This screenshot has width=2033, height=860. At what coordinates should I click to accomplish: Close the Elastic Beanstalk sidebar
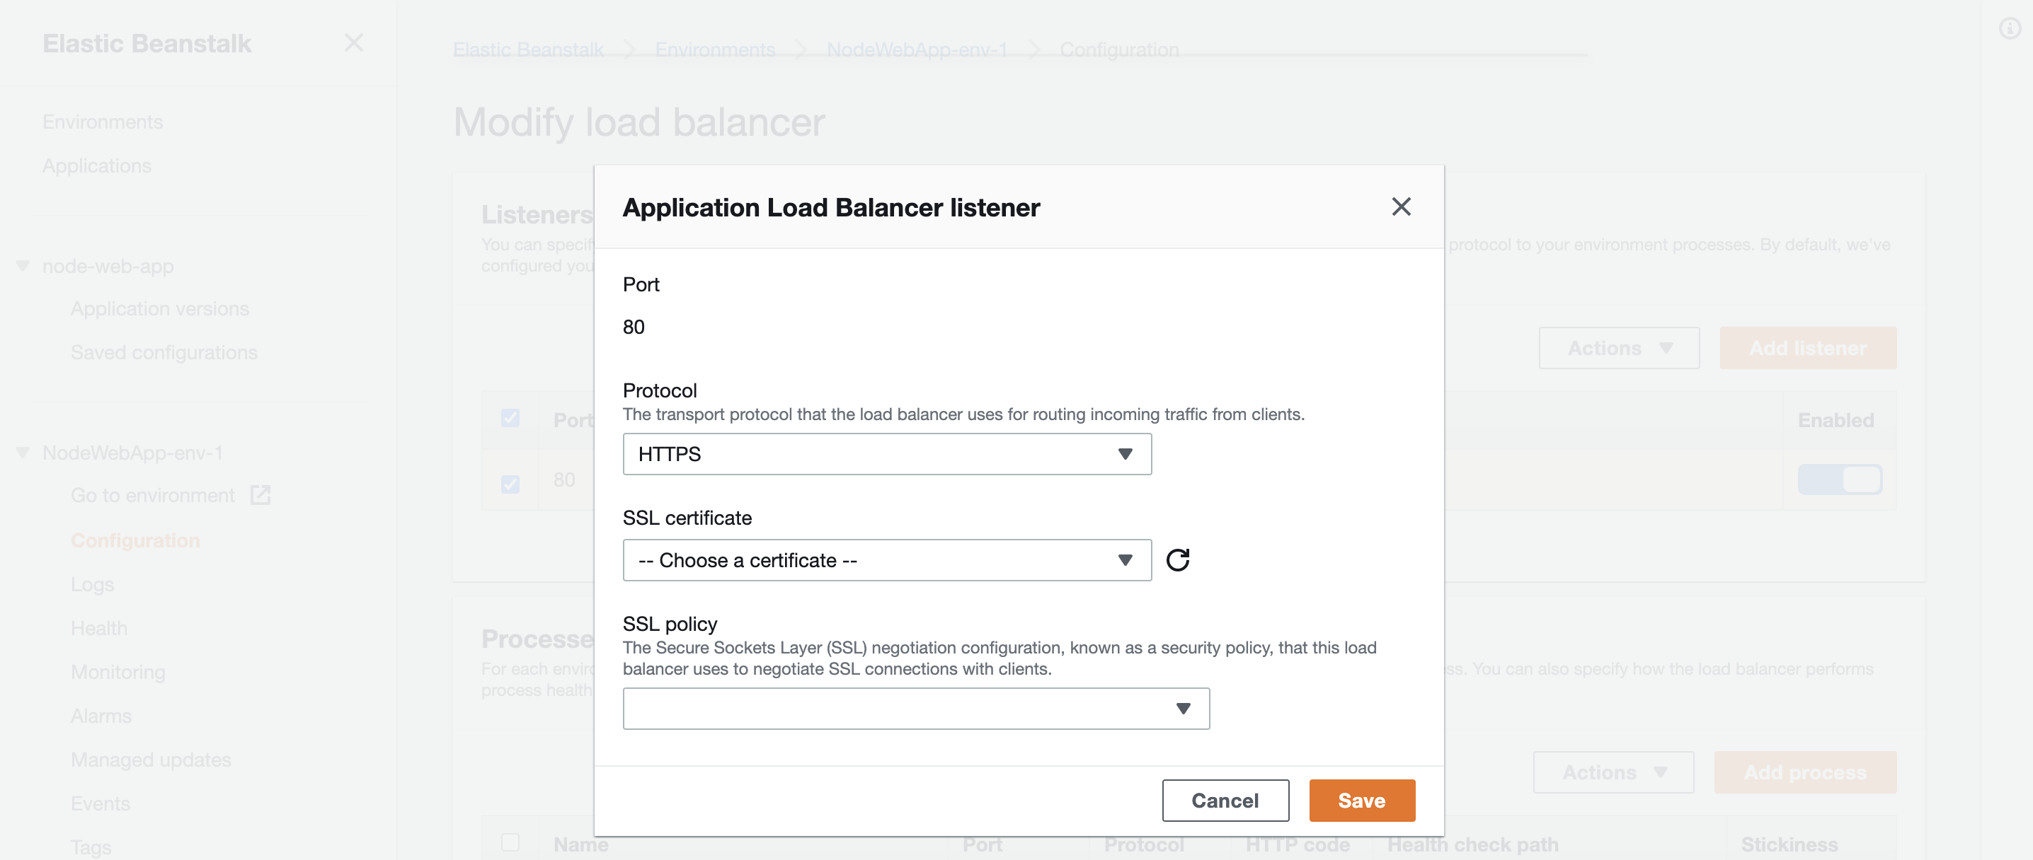(x=353, y=42)
